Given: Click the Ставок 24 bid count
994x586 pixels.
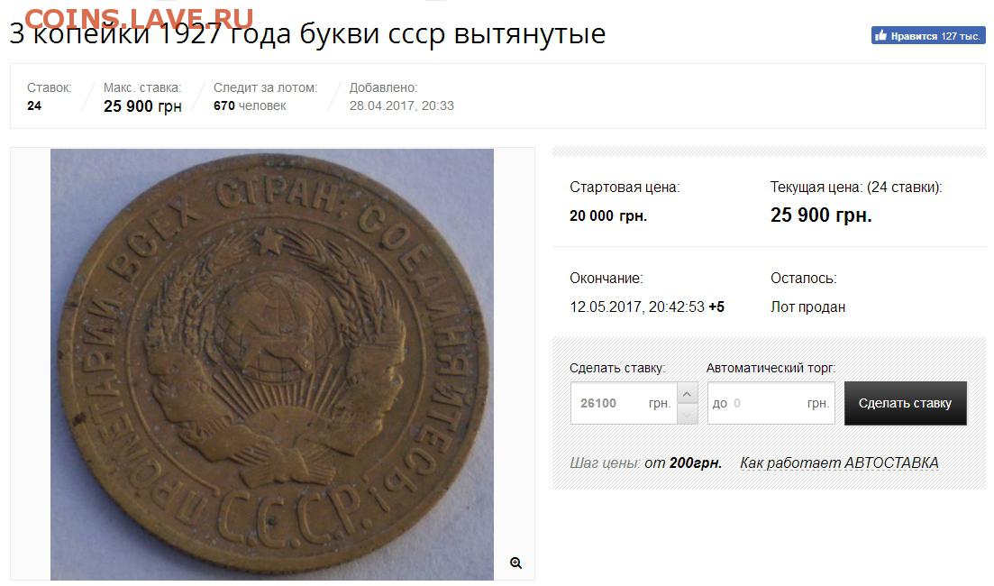Looking at the screenshot, I should pos(34,105).
